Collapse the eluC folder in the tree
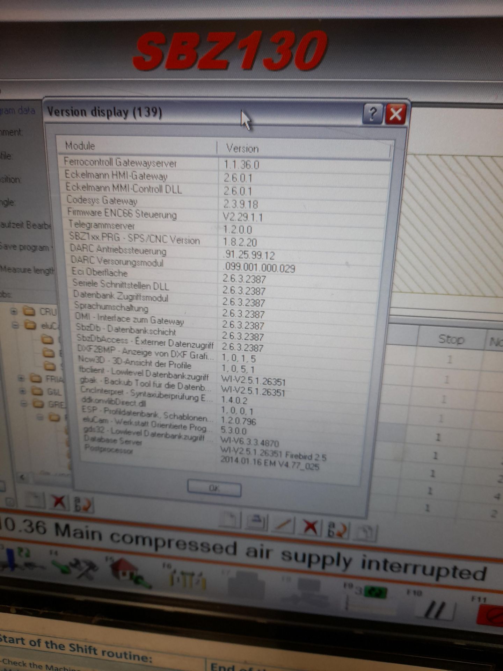Screen dimensions: 503x671 coord(15,325)
